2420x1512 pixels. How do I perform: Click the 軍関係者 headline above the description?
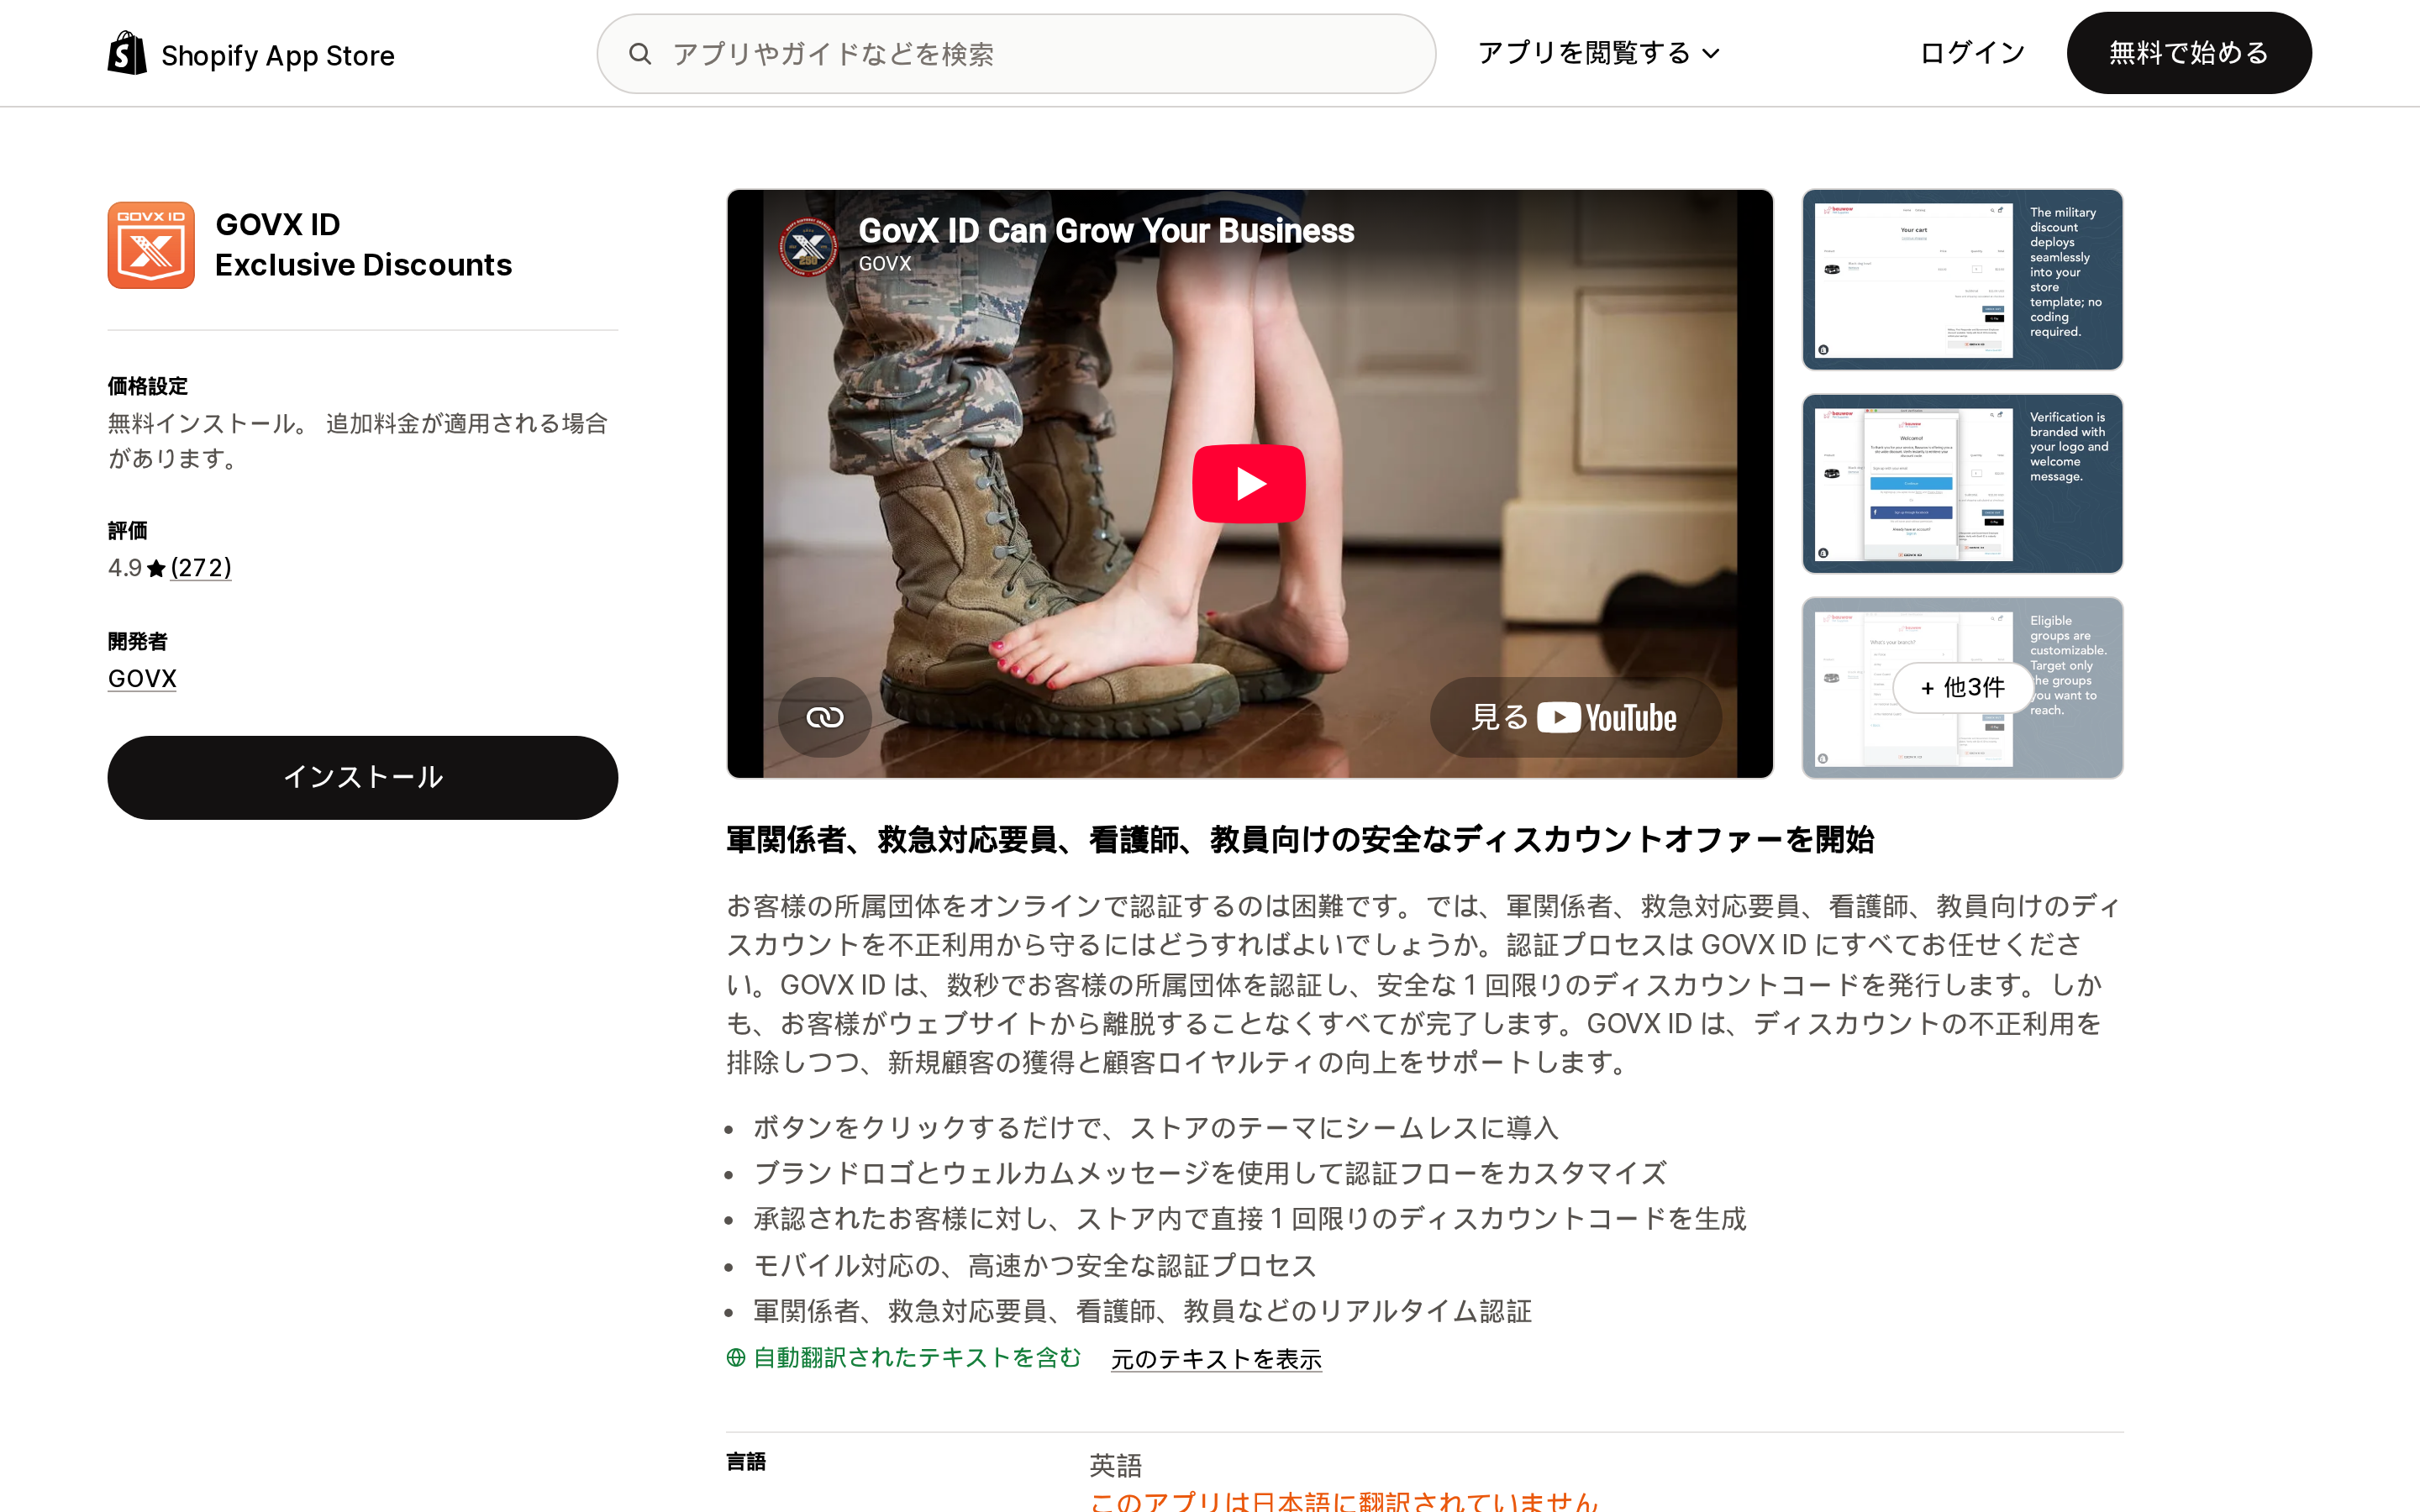pyautogui.click(x=1300, y=840)
